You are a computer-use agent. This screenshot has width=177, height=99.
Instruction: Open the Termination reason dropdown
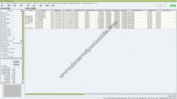click(x=21, y=41)
